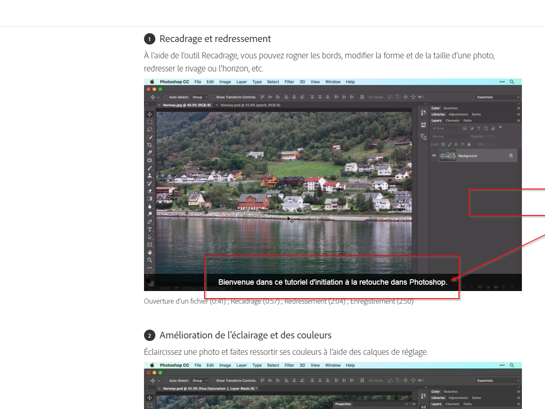The height and width of the screenshot is (409, 545).
Task: Open the Essentials workspace dropdown in second video
Action: 498,380
